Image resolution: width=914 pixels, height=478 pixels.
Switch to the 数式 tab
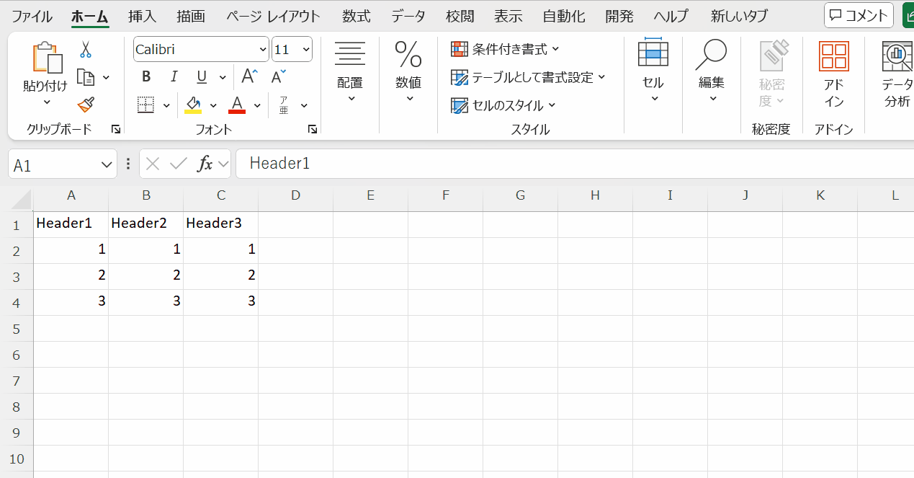tap(357, 16)
